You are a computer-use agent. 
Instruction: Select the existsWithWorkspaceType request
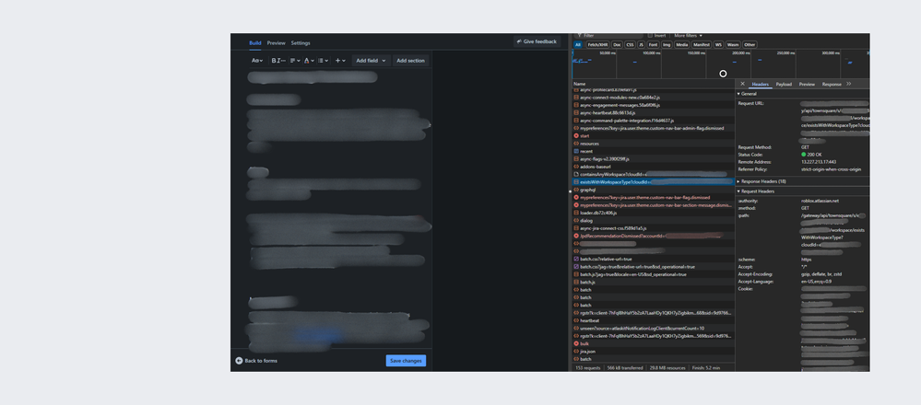(x=652, y=182)
